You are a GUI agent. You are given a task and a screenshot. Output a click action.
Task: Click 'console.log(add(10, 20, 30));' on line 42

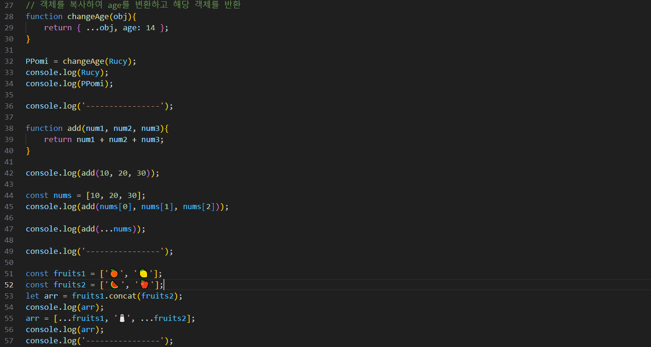pyautogui.click(x=92, y=173)
